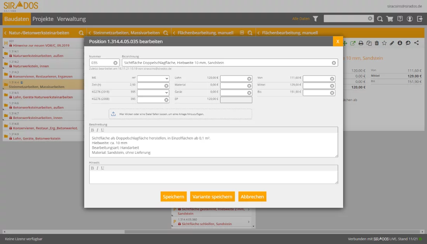Click the Speichern button
Screen dimensions: 427x244
174,197
